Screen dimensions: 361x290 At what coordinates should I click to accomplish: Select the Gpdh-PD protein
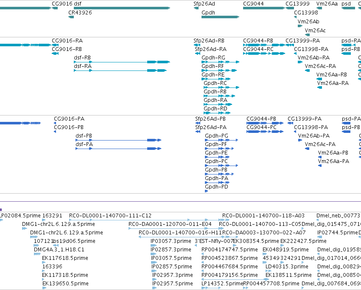[x=217, y=187]
